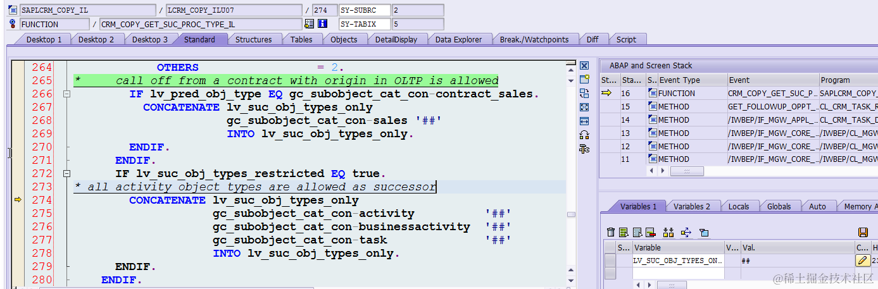Click the save icon in Variables panel
The image size is (878, 289).
pyautogui.click(x=863, y=233)
